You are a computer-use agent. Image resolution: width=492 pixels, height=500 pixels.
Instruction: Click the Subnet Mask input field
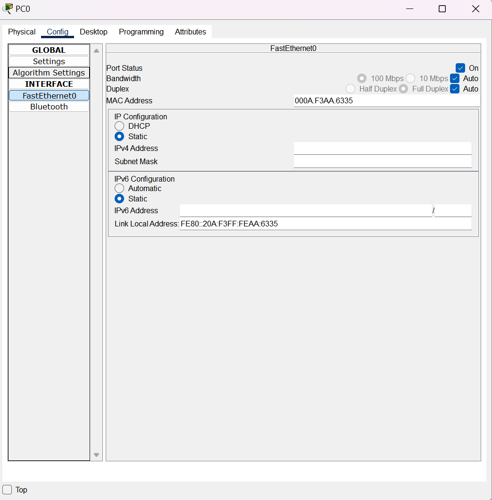(383, 161)
